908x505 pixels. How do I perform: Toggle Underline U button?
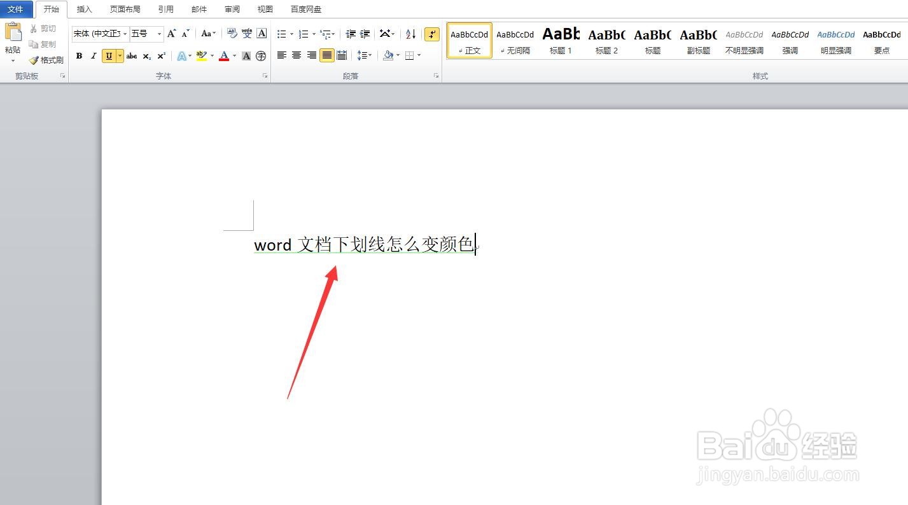[109, 56]
